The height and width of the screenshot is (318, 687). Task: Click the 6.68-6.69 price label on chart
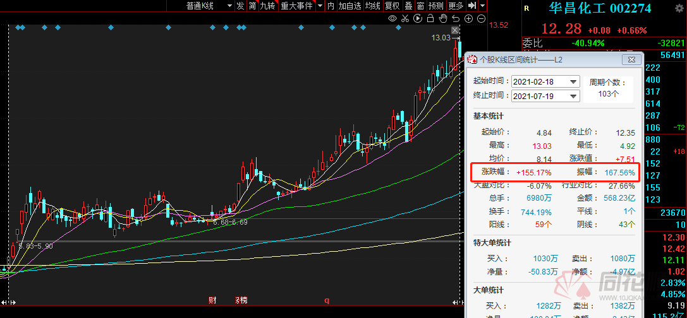(x=230, y=222)
